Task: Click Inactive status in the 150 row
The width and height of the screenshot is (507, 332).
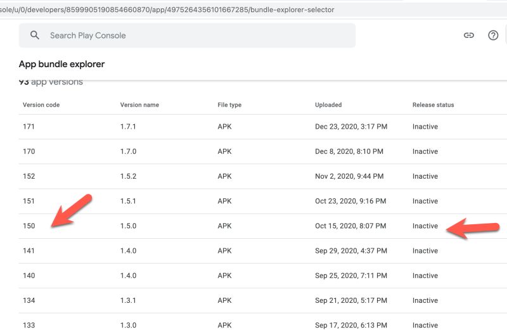Action: (x=425, y=226)
